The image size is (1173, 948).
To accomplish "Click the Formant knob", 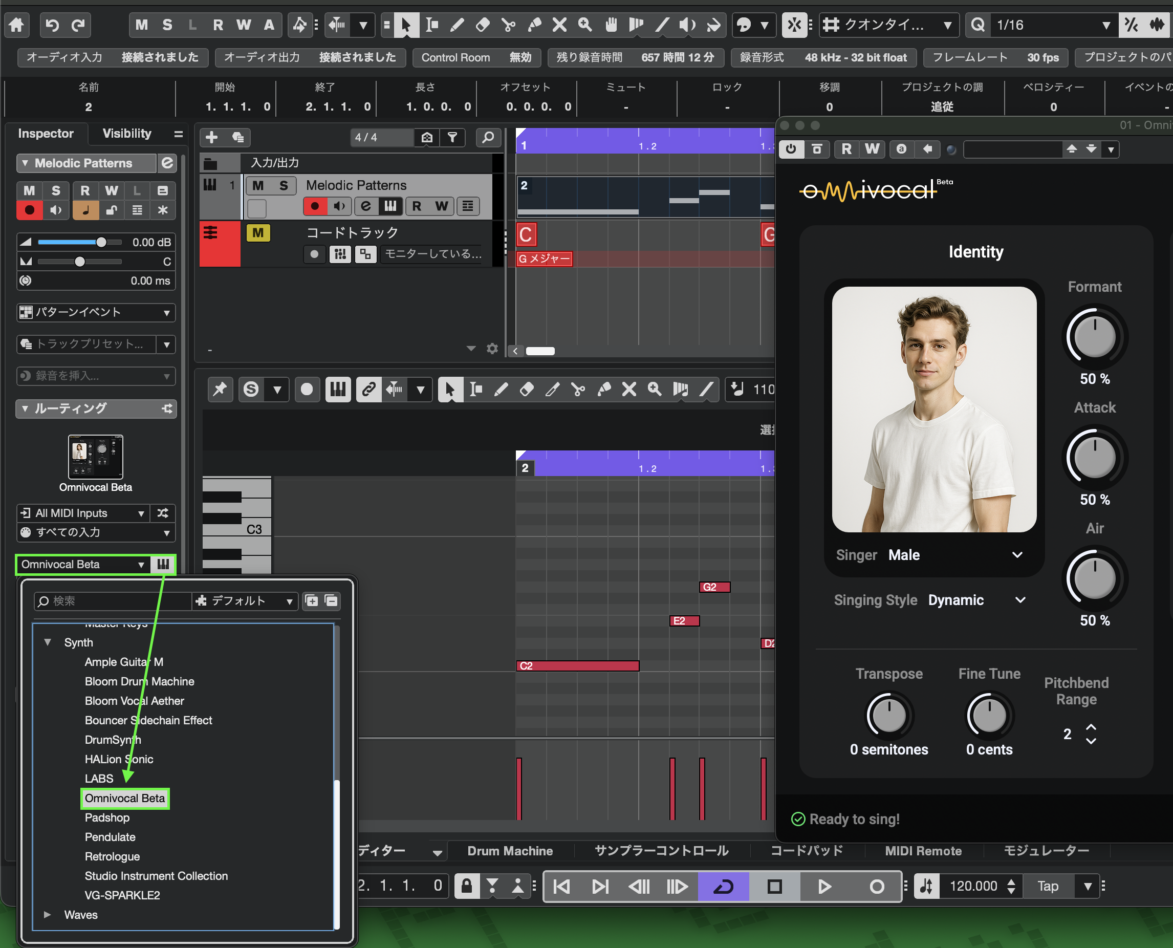I will coord(1095,337).
